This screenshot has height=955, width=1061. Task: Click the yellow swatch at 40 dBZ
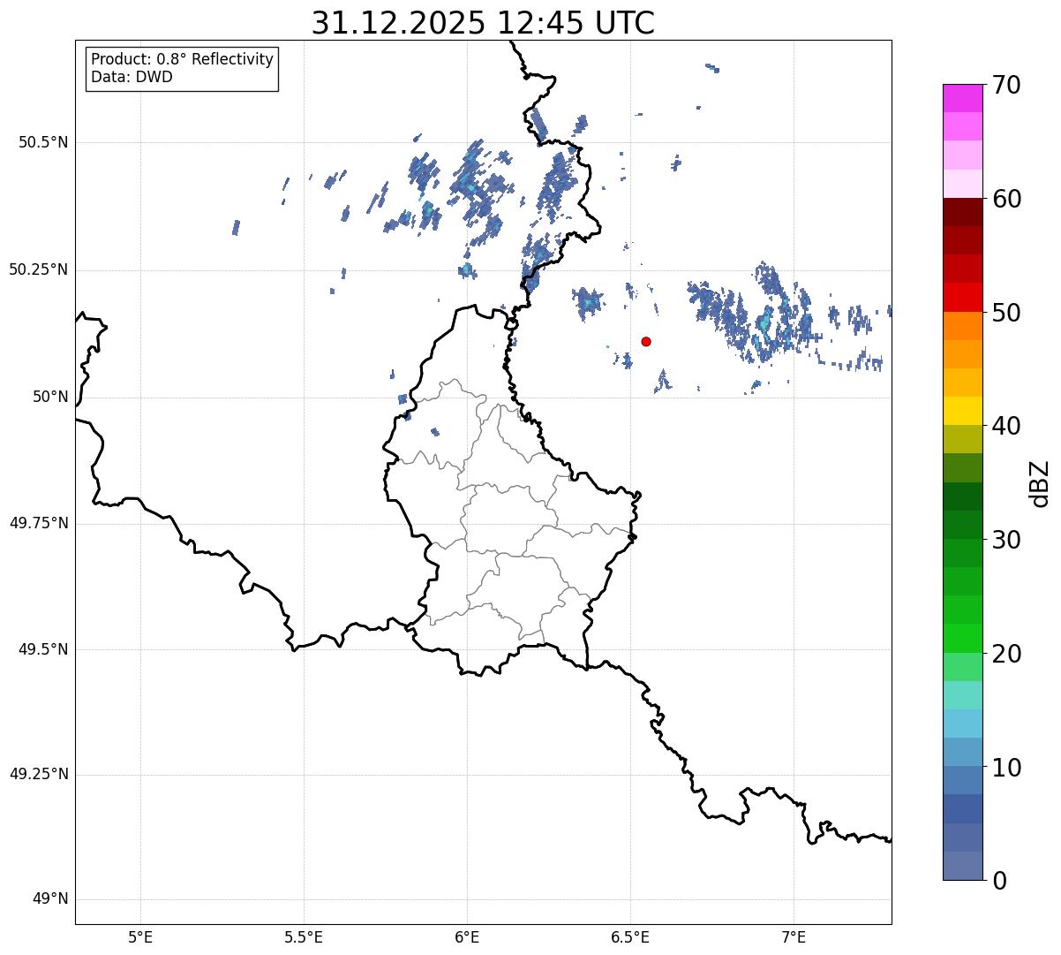[x=962, y=411]
